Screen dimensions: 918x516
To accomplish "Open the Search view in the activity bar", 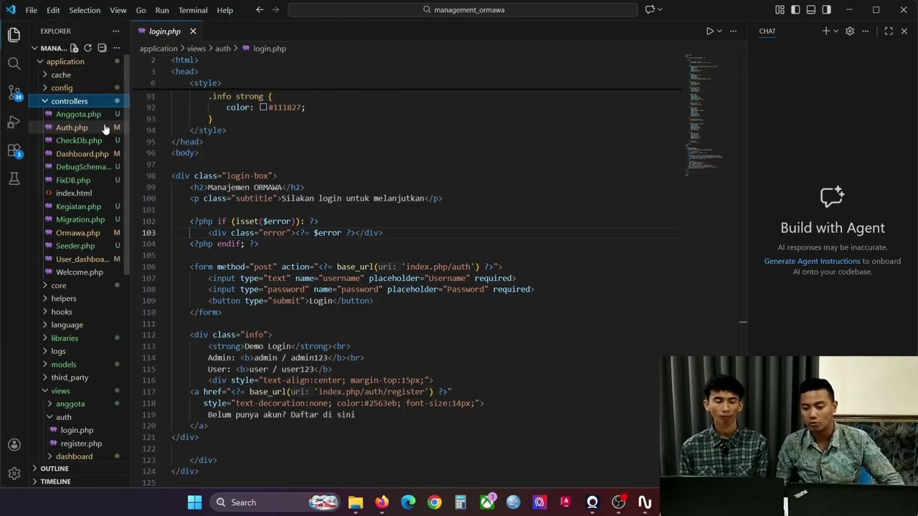I will (14, 64).
